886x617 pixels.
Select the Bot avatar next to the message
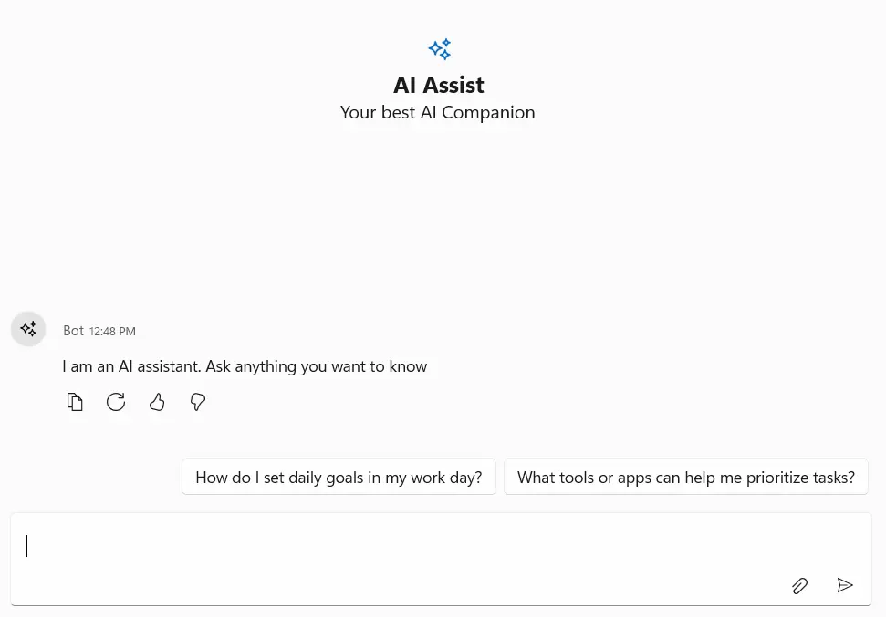pyautogui.click(x=28, y=329)
